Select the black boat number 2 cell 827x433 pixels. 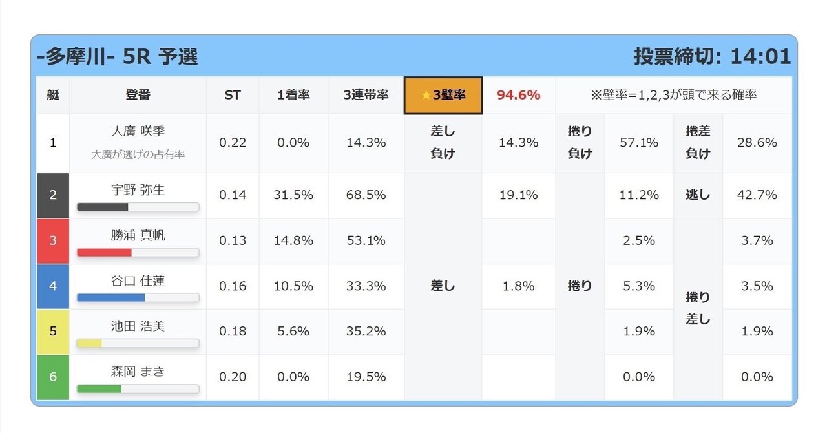(53, 195)
